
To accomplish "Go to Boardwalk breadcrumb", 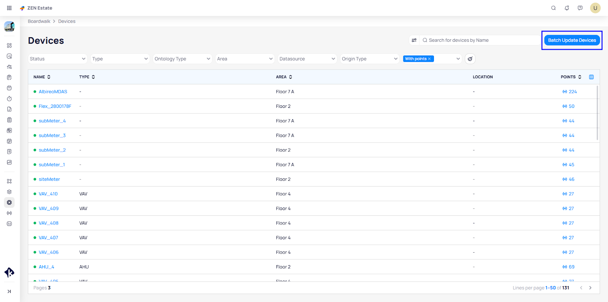I will tap(39, 21).
